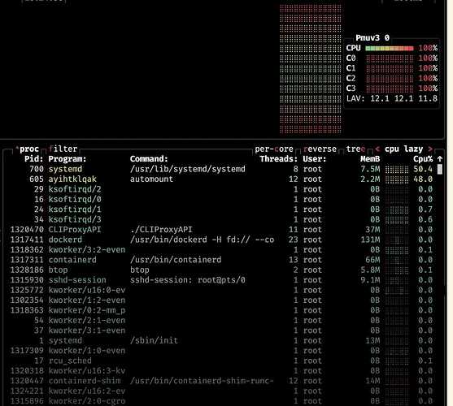Select the ayihtklqak automount process row
This screenshot has height=406, width=453.
click(221, 179)
